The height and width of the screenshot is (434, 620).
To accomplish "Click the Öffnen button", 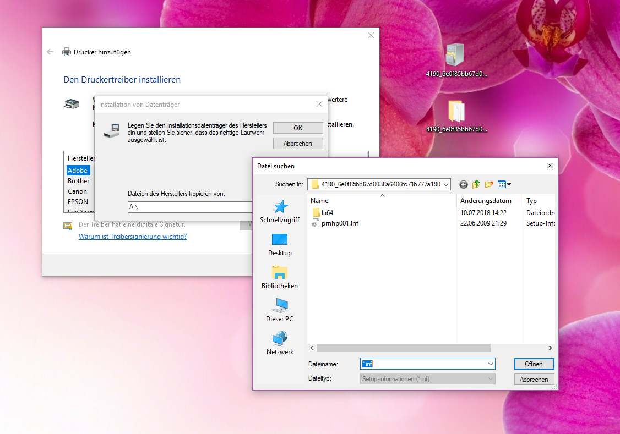I will [x=534, y=364].
